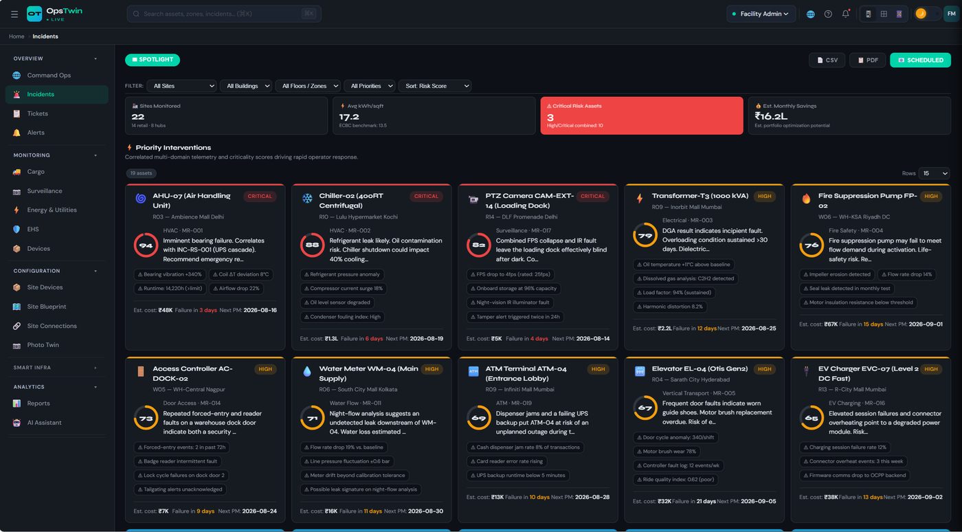This screenshot has height=532, width=962.
Task: Open the All Floors / Zones dropdown
Action: point(308,86)
